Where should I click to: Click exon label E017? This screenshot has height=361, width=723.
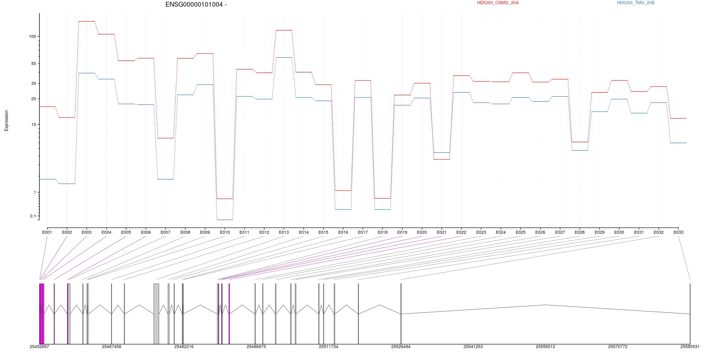tap(363, 232)
